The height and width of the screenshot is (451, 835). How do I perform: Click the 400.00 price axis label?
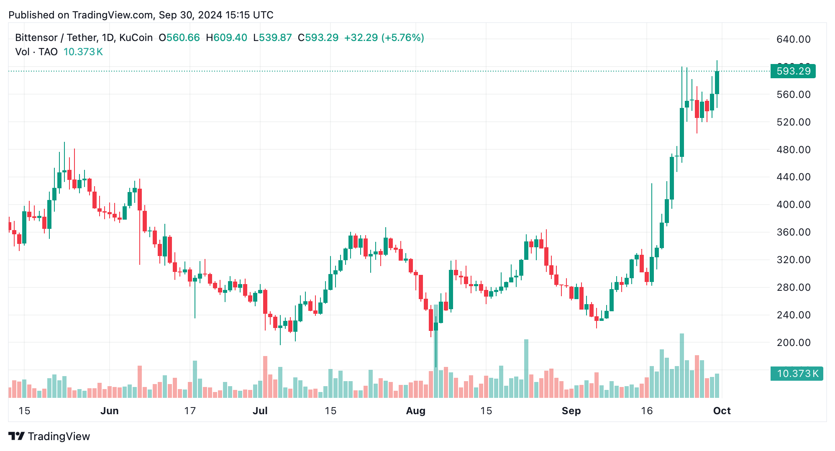tap(793, 205)
